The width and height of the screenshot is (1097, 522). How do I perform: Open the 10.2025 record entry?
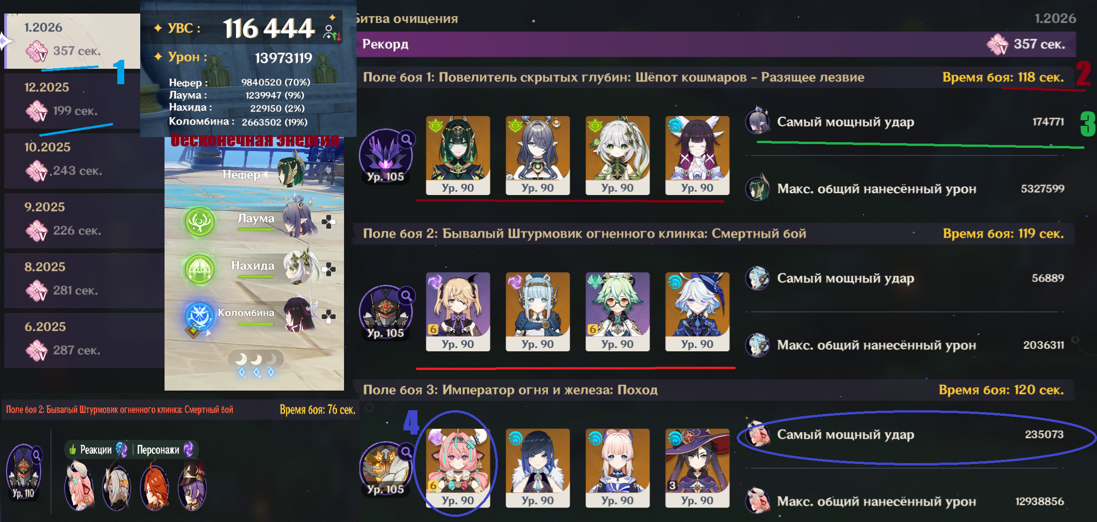click(84, 160)
